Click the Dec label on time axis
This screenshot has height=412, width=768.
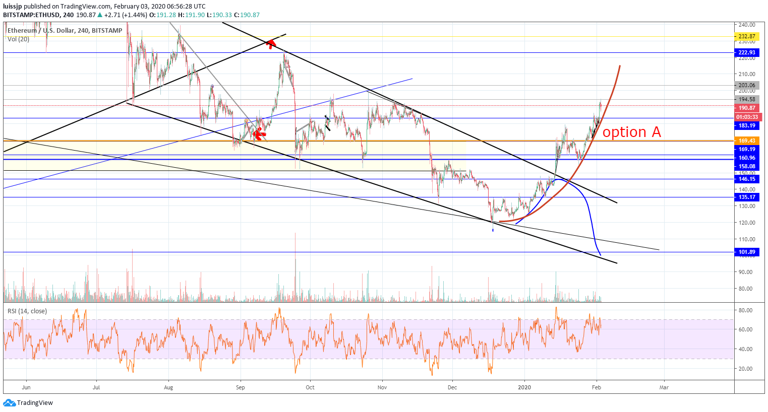coord(452,387)
